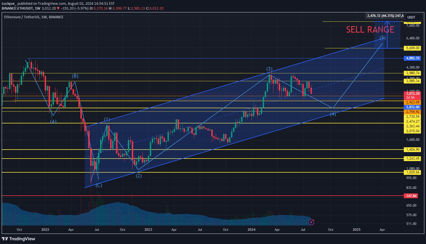
Task: Click the (5) Elliott wave label
Action: [x=383, y=38]
